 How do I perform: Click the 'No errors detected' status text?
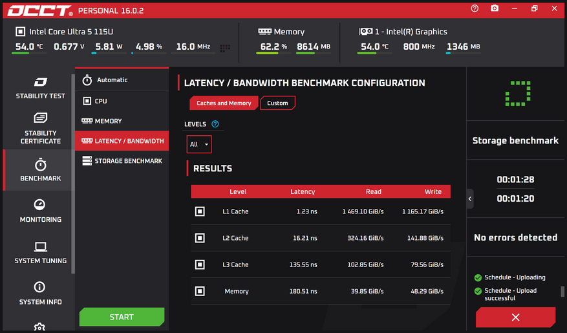515,237
